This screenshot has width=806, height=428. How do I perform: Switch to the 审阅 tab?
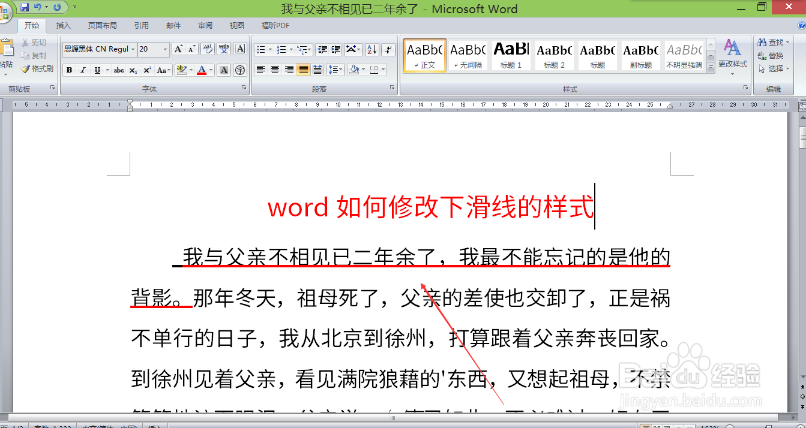coord(205,25)
